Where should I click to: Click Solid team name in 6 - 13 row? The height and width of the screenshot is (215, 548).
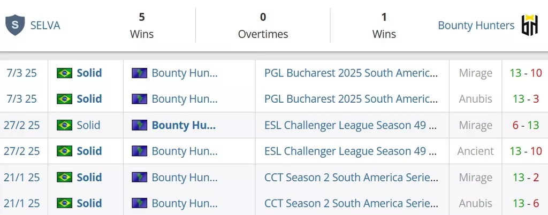tap(88, 125)
